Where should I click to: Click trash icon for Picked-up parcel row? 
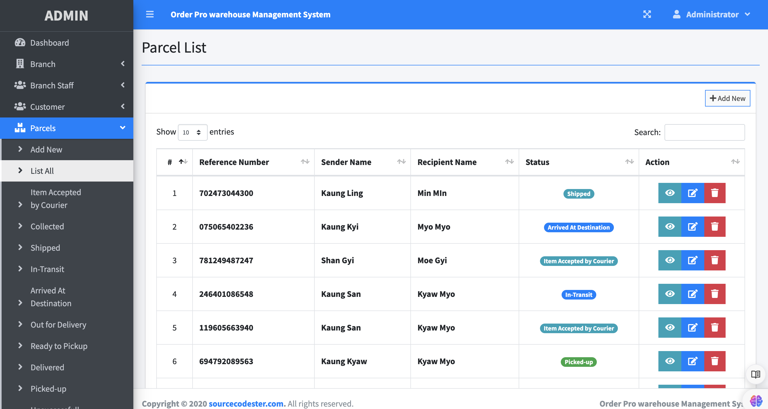click(714, 361)
